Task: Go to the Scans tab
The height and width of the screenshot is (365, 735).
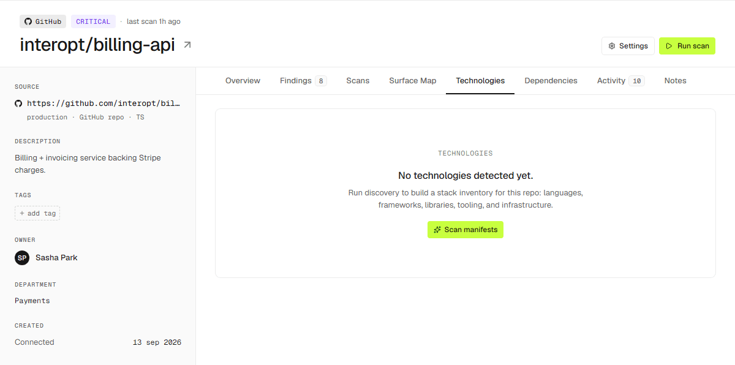Action: tap(358, 81)
